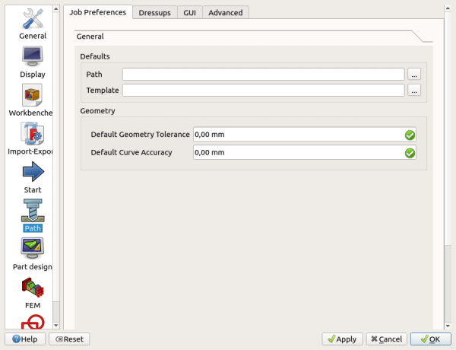Switch to Job Preferences tab
456x350 pixels.
coord(98,12)
